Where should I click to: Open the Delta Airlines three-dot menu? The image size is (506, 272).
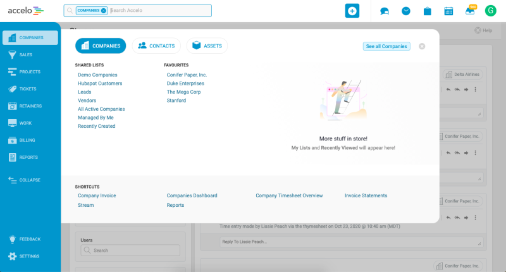[x=475, y=89]
